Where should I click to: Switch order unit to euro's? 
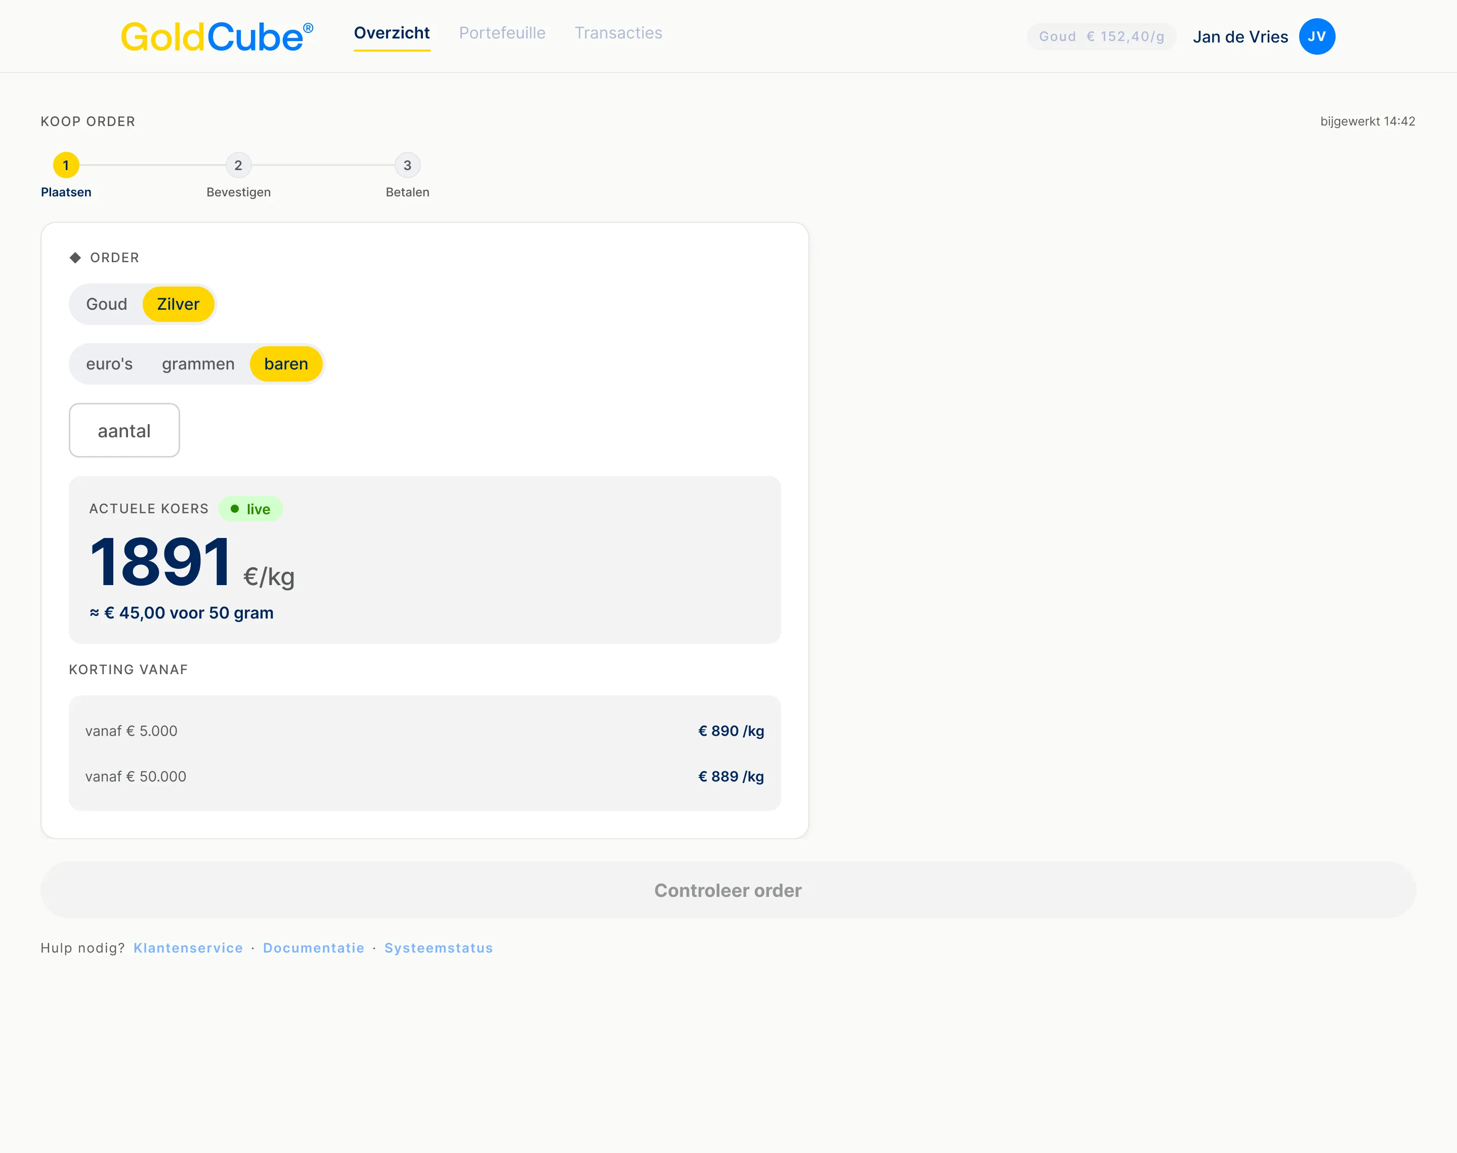(109, 364)
